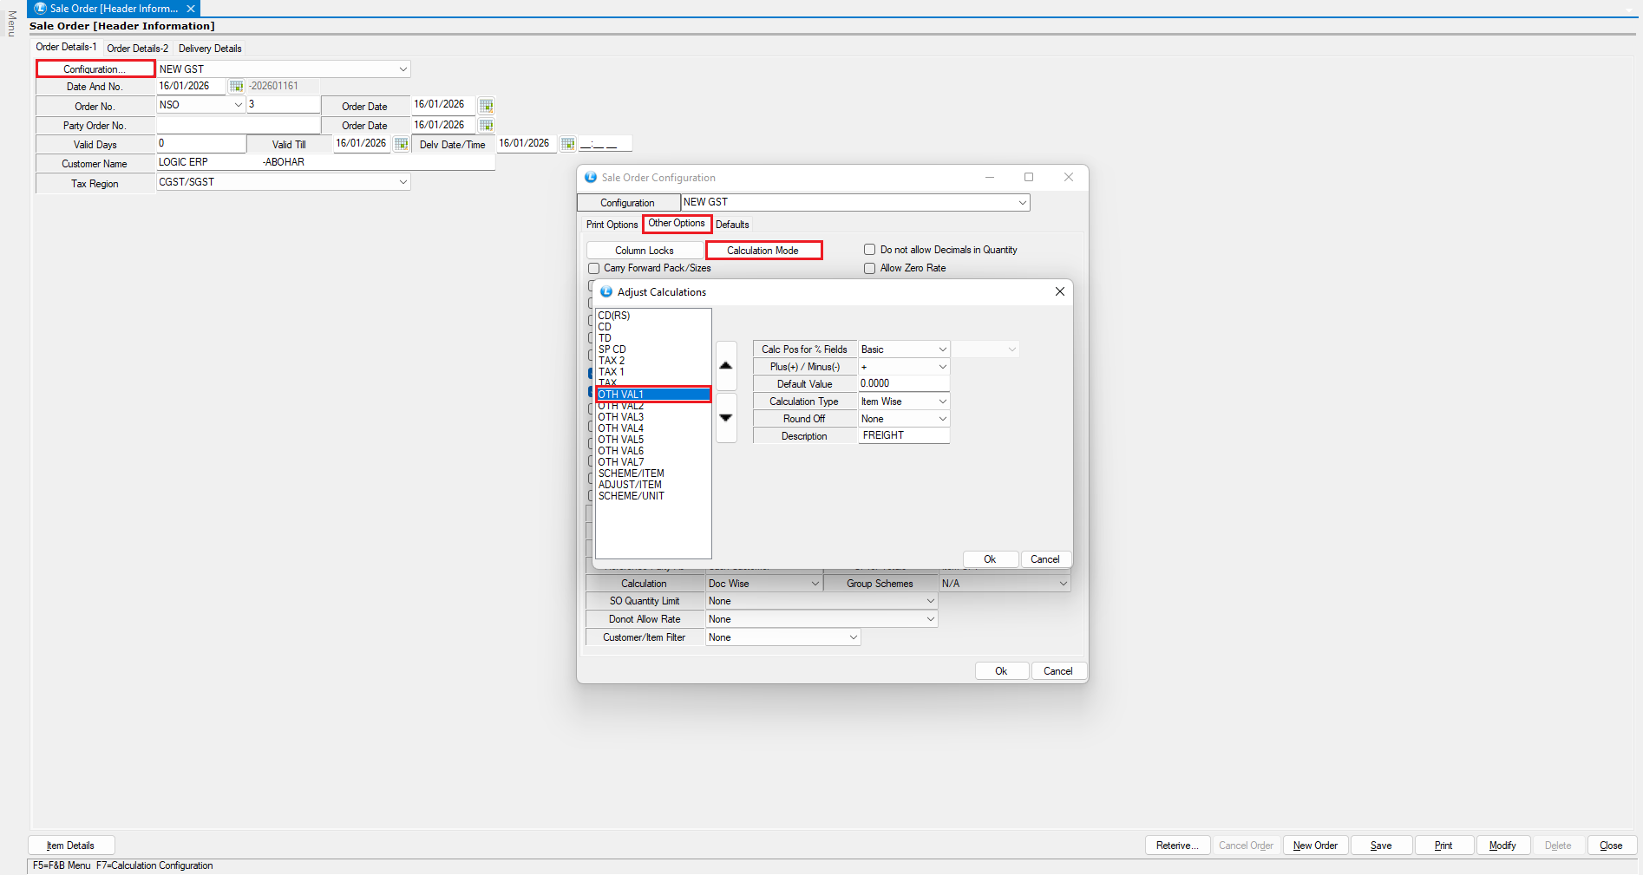Enable Do not allow Decimals in Quantity
1643x875 pixels.
click(x=869, y=250)
